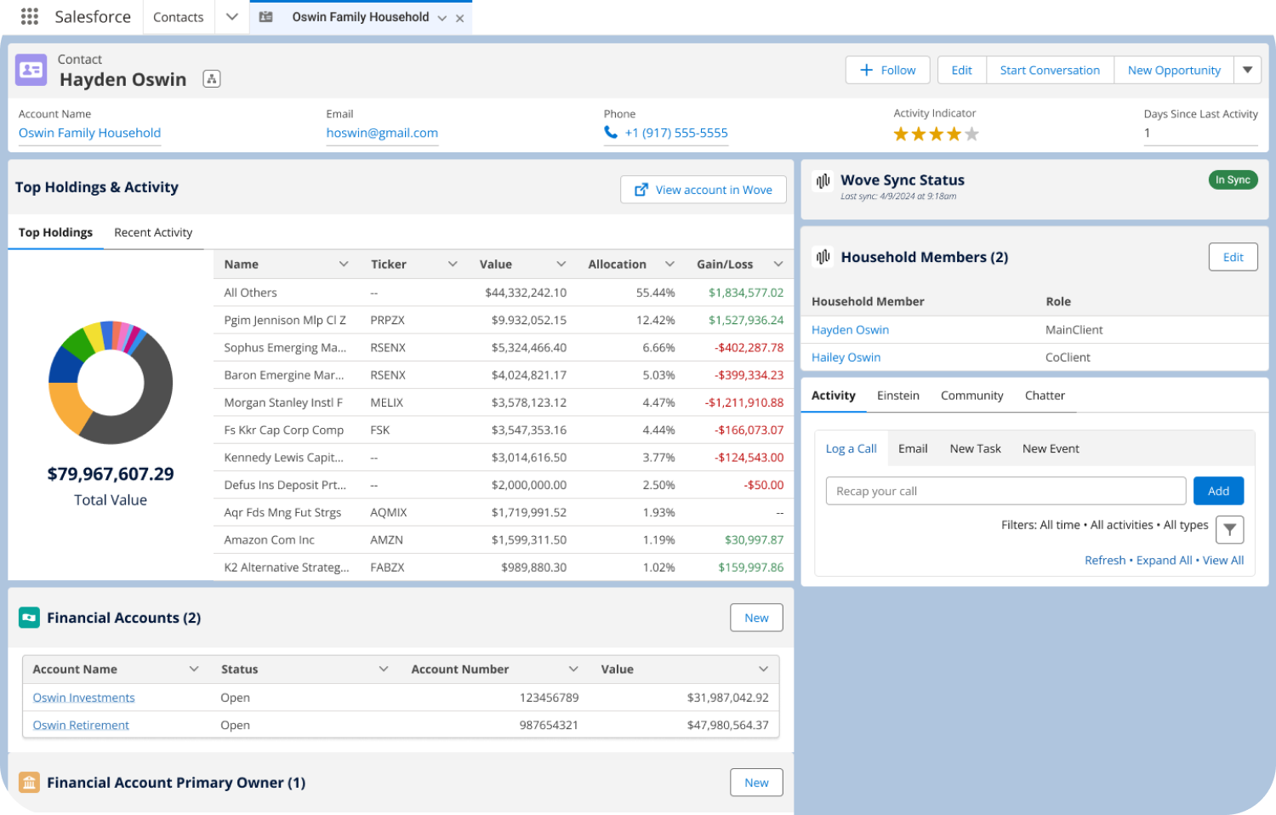Click the Financial Account Primary Owner bank icon

click(x=29, y=783)
